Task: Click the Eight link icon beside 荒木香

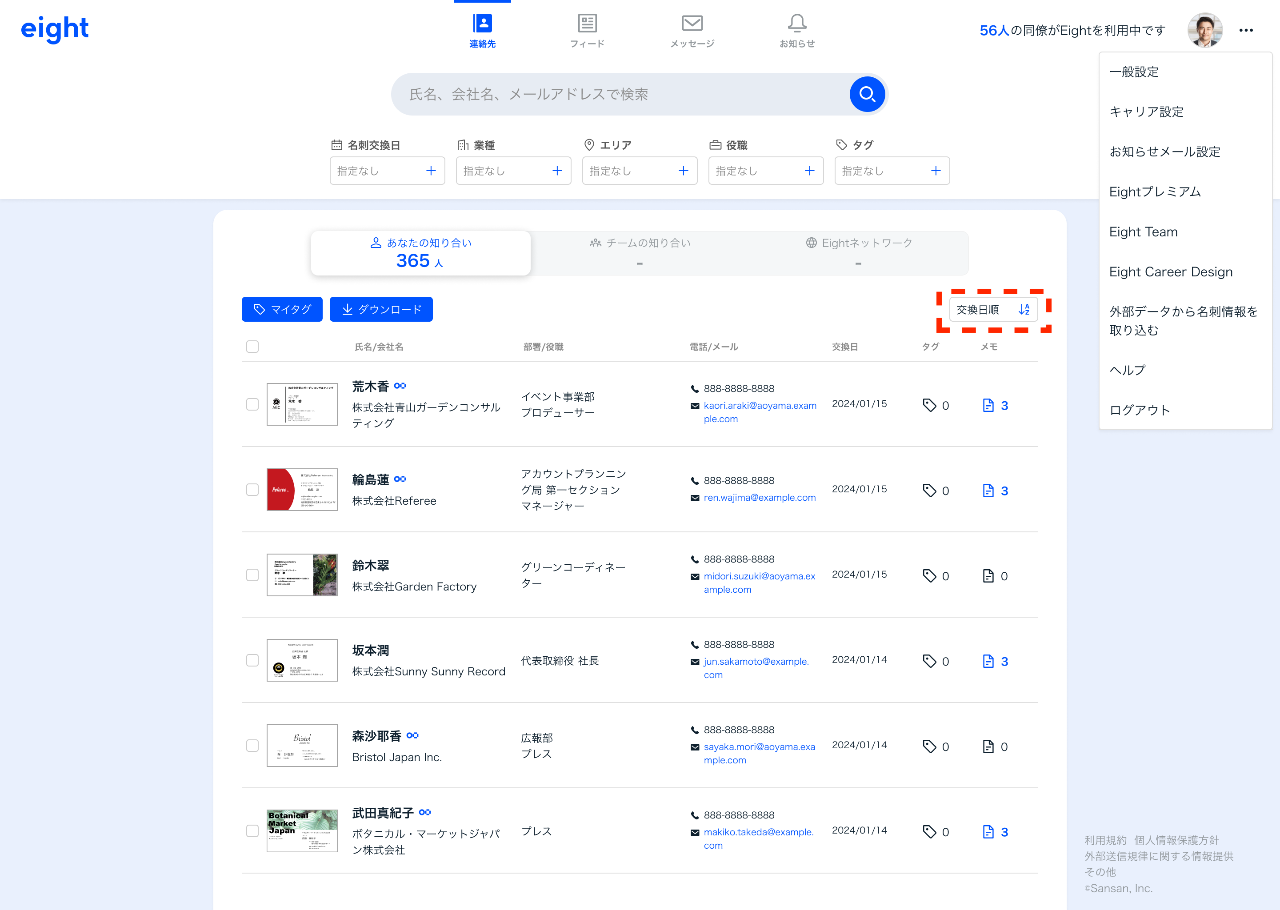Action: click(400, 386)
